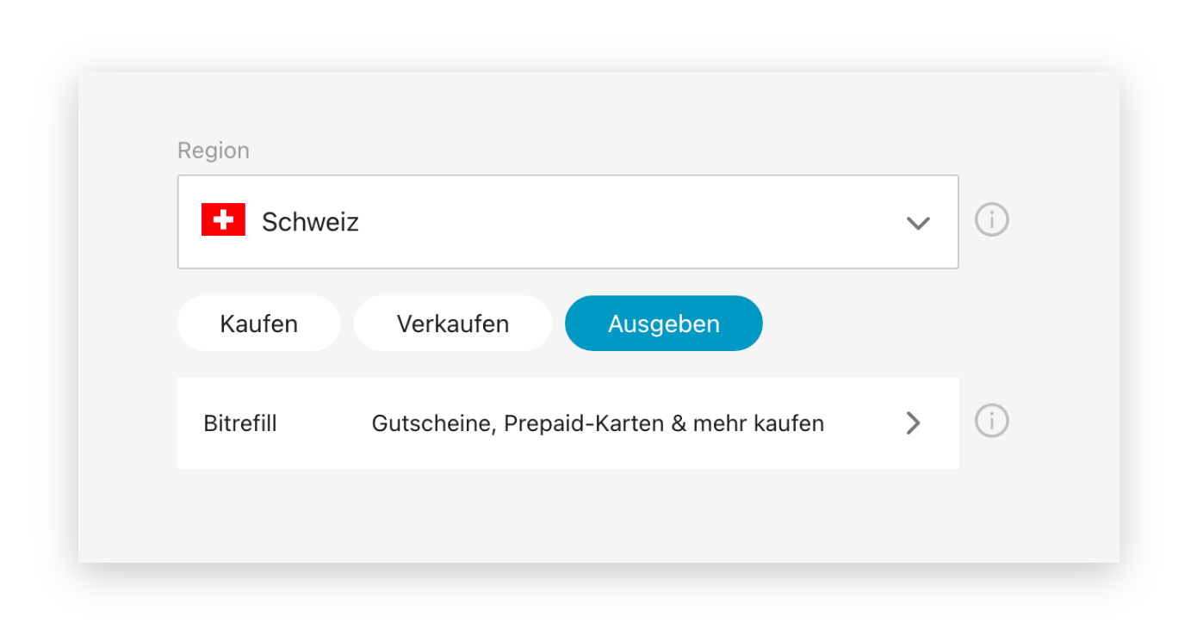
Task: Click the info icon beside Bitrefill row
Action: [x=991, y=422]
